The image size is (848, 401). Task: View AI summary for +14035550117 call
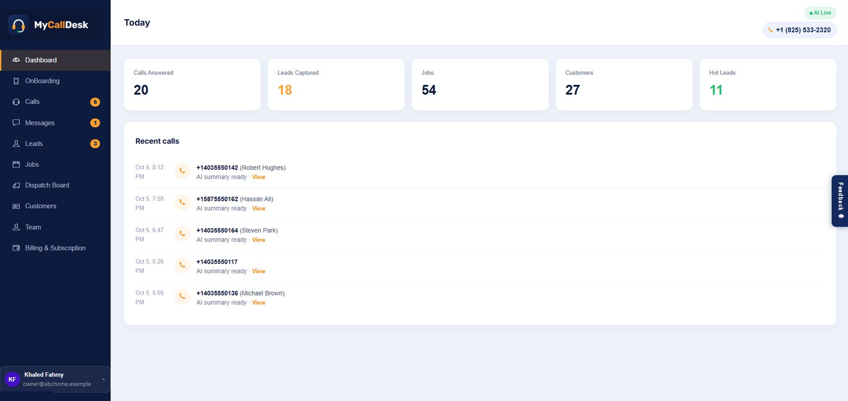coord(259,271)
